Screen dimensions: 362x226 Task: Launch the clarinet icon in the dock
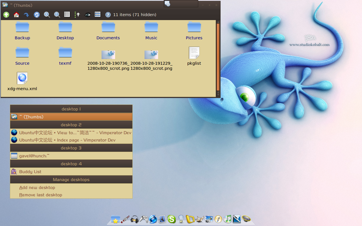(x=125, y=219)
